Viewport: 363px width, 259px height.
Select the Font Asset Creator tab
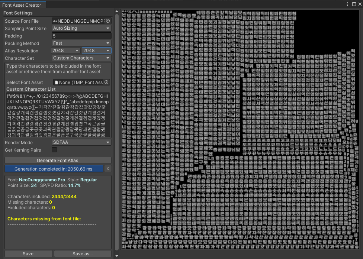pyautogui.click(x=22, y=5)
